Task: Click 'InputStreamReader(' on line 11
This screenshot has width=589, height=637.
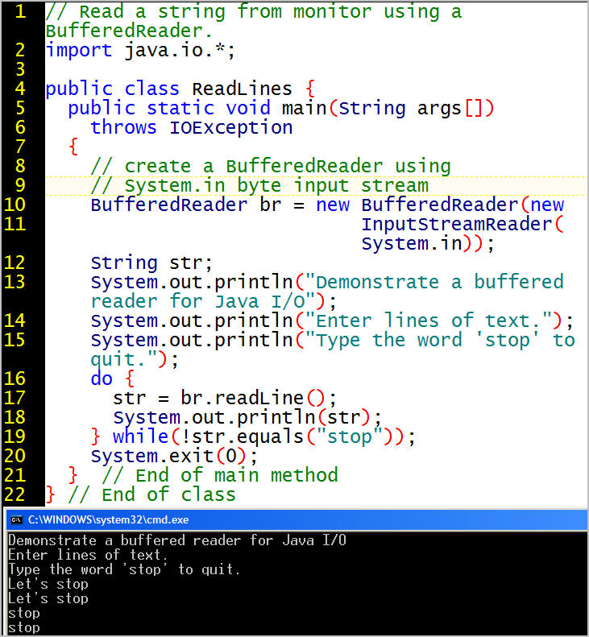Action: [x=462, y=224]
